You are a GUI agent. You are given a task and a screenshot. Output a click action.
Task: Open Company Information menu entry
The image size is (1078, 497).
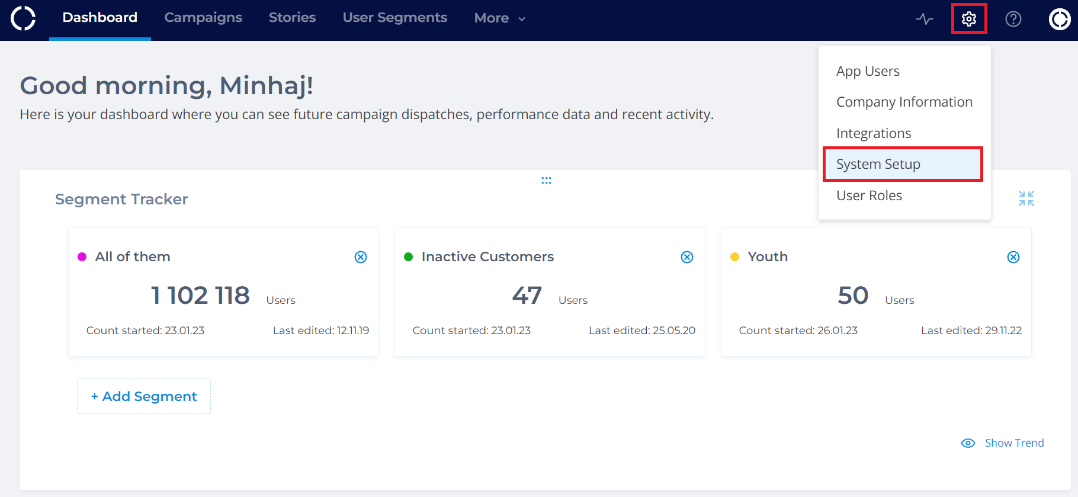[904, 102]
